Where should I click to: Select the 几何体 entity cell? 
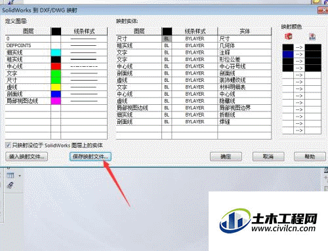click(245, 45)
